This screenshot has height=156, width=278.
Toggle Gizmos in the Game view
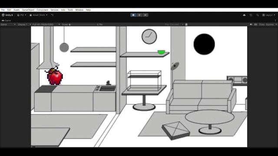270,24
